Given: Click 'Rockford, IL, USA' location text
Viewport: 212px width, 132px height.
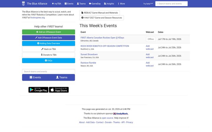Looking at the screenshot, I should 87,49.
